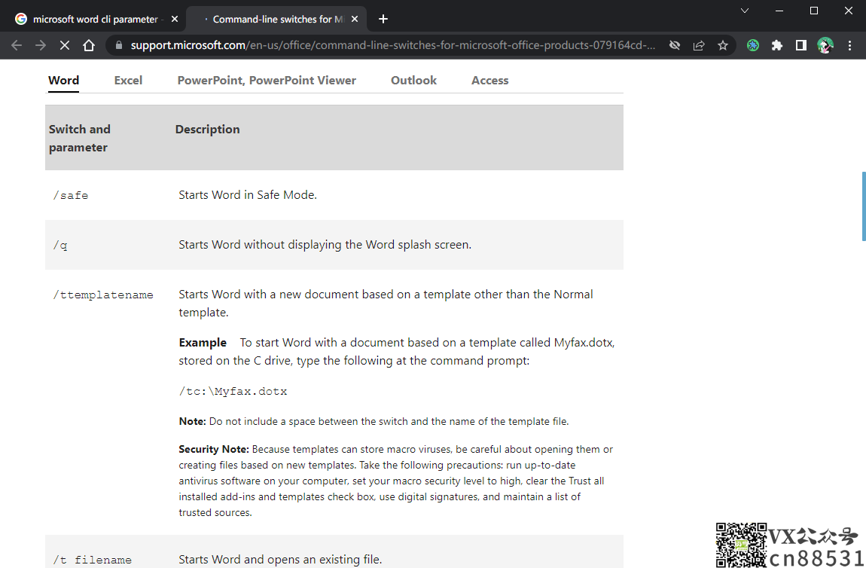Open the Extensions puzzle-piece menu

[777, 45]
